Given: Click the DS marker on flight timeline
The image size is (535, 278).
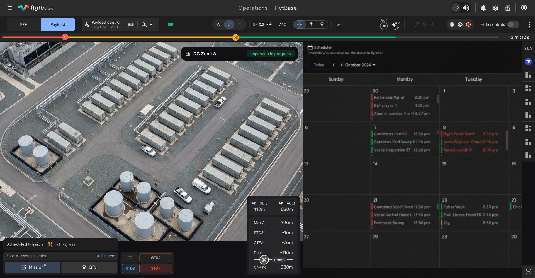Looking at the screenshot, I should [x=236, y=37].
